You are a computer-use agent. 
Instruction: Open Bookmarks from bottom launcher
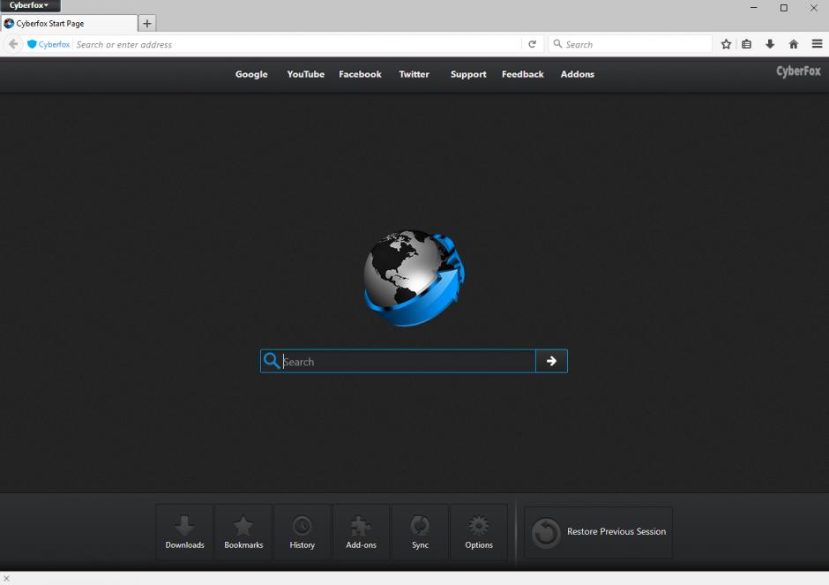tap(243, 531)
